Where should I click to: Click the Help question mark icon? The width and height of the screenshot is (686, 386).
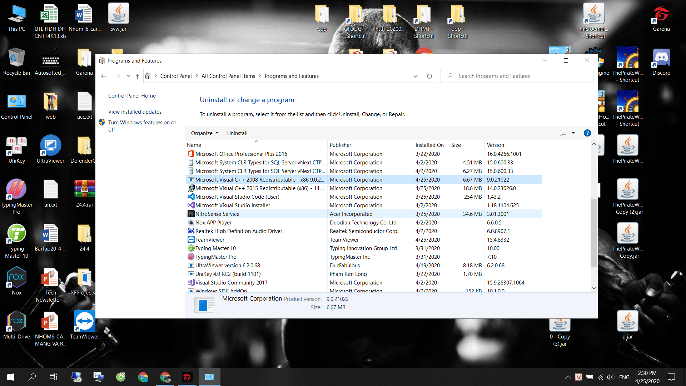pyautogui.click(x=587, y=133)
